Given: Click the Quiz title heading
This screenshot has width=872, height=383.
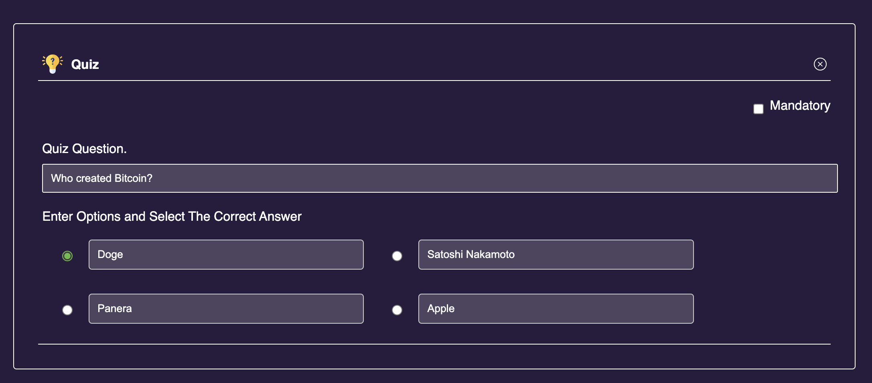Looking at the screenshot, I should click(85, 65).
